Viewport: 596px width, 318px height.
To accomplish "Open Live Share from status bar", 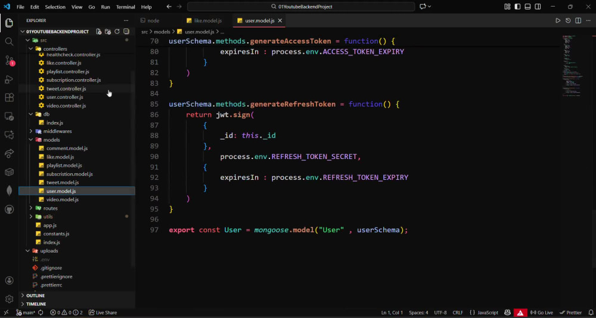I will (103, 313).
